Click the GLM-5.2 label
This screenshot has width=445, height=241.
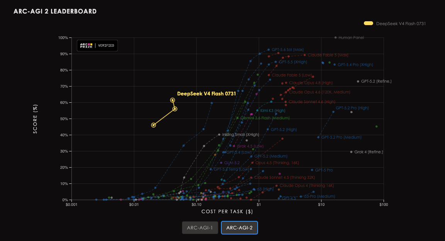pyautogui.click(x=232, y=163)
